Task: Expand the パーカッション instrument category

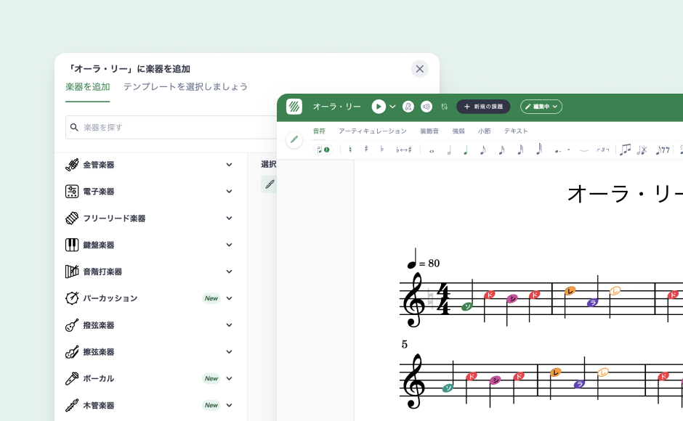Action: click(x=229, y=298)
